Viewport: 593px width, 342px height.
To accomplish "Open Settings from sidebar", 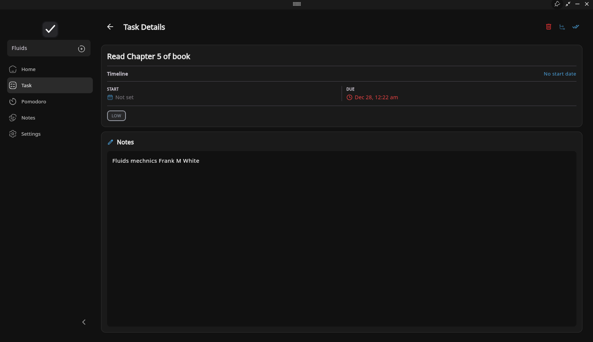I will coord(50,134).
